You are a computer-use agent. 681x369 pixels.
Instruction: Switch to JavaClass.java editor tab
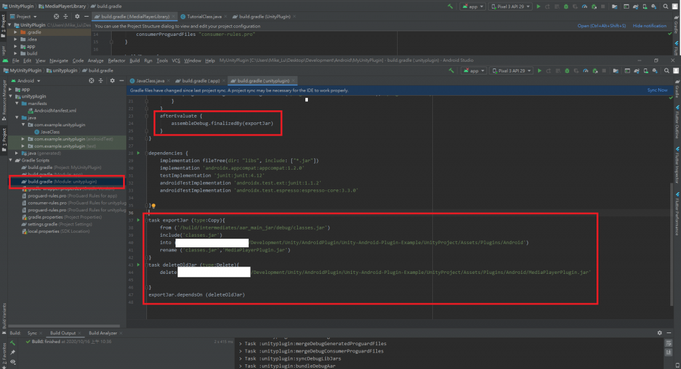[150, 80]
